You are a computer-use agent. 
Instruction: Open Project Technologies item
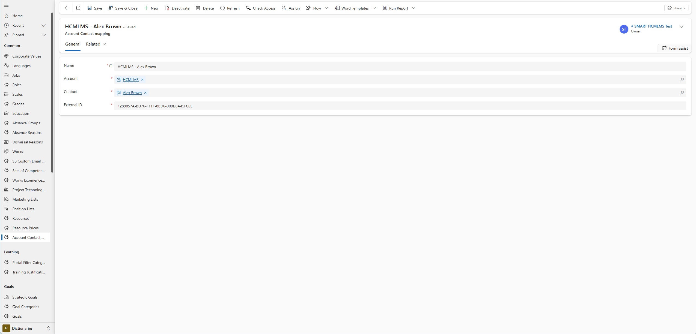(x=25, y=190)
